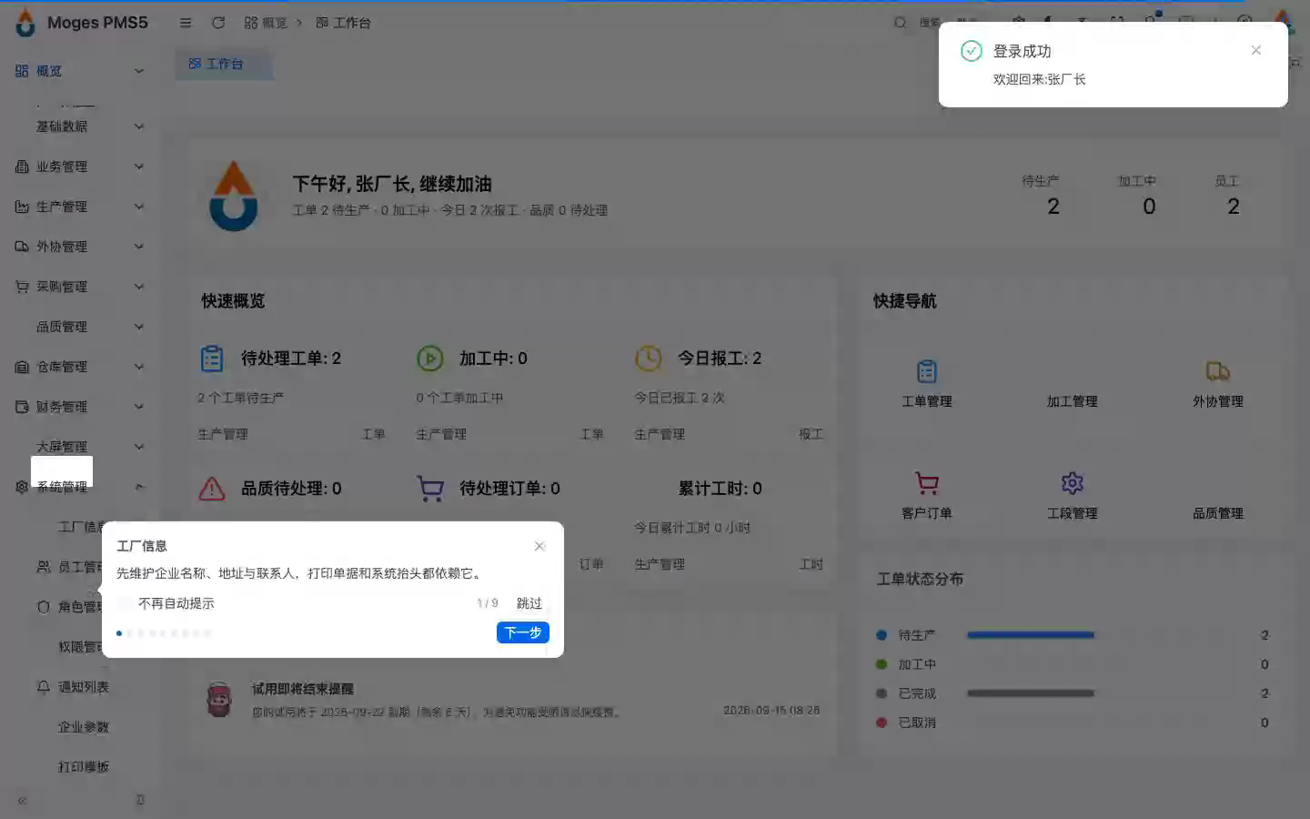Viewport: 1310px width, 819px height.
Task: Click the 加工中 play-circle icon
Action: point(429,359)
